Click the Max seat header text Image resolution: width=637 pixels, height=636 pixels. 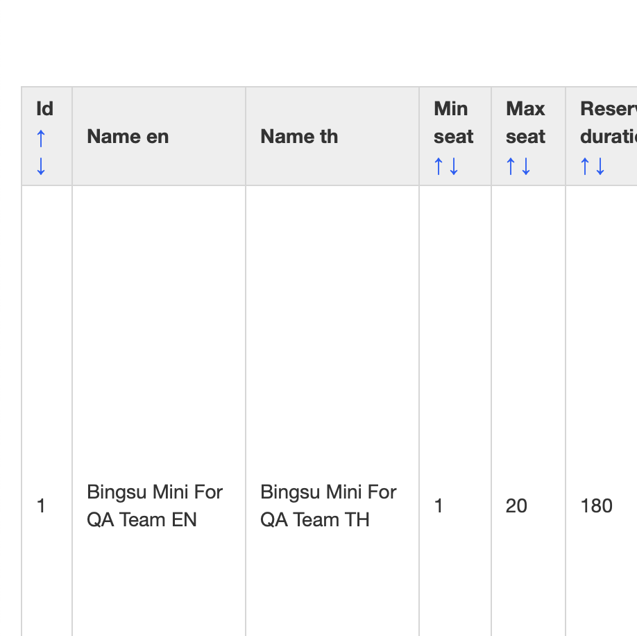(525, 123)
